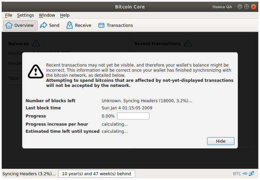Maximize the Bitcoin Core window
Image resolution: width=260 pixels, height=180 pixels.
coord(247,7)
